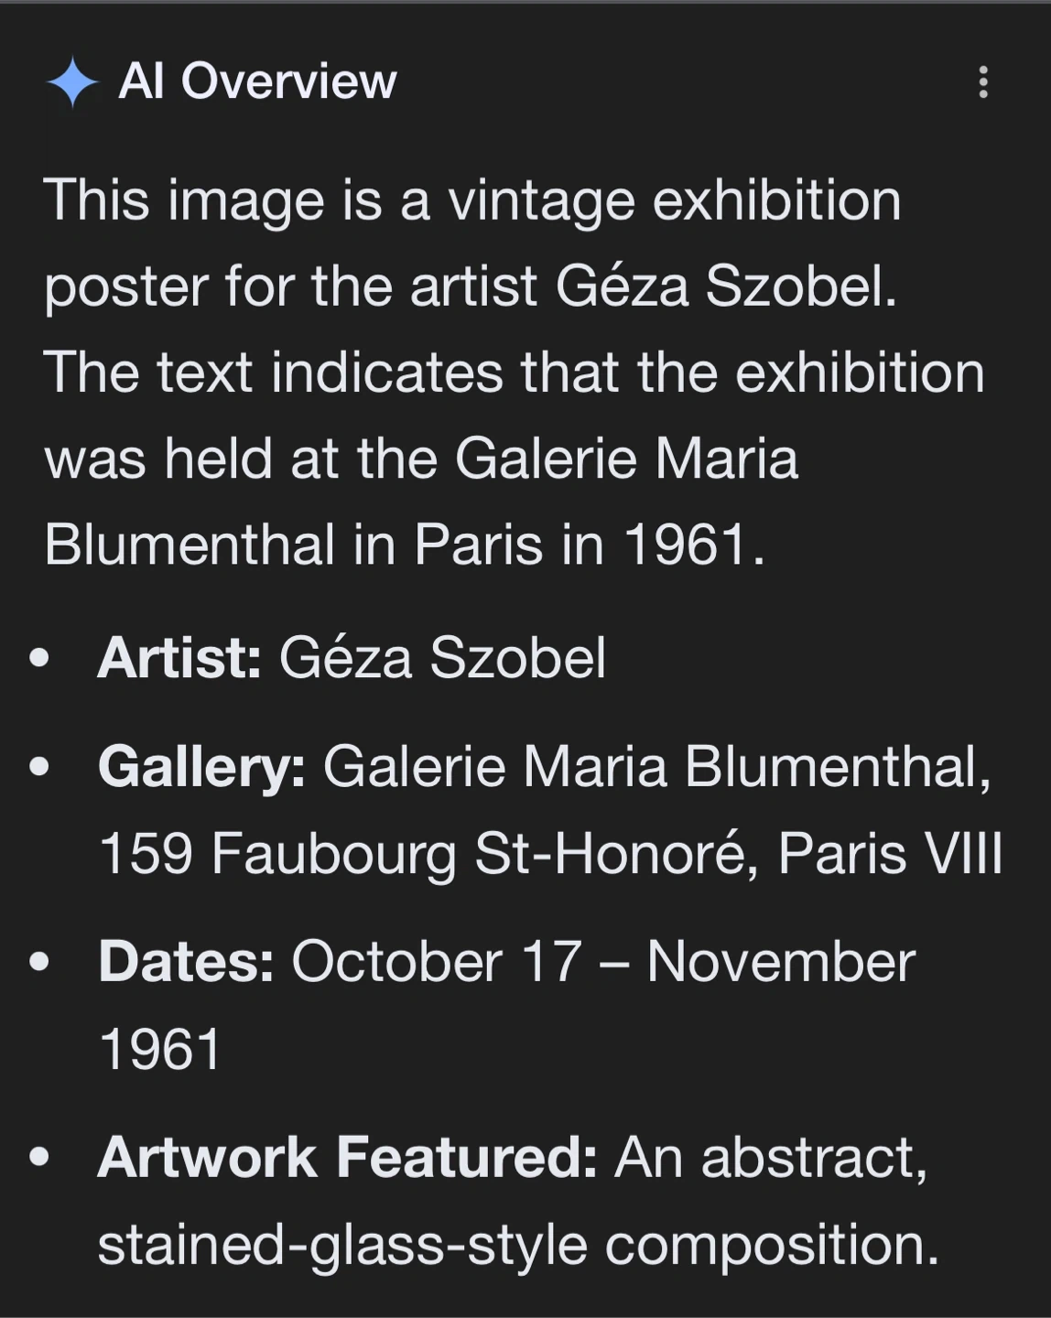This screenshot has width=1051, height=1318.
Task: Click "1961" under the Dates bullet
Action: [160, 1049]
